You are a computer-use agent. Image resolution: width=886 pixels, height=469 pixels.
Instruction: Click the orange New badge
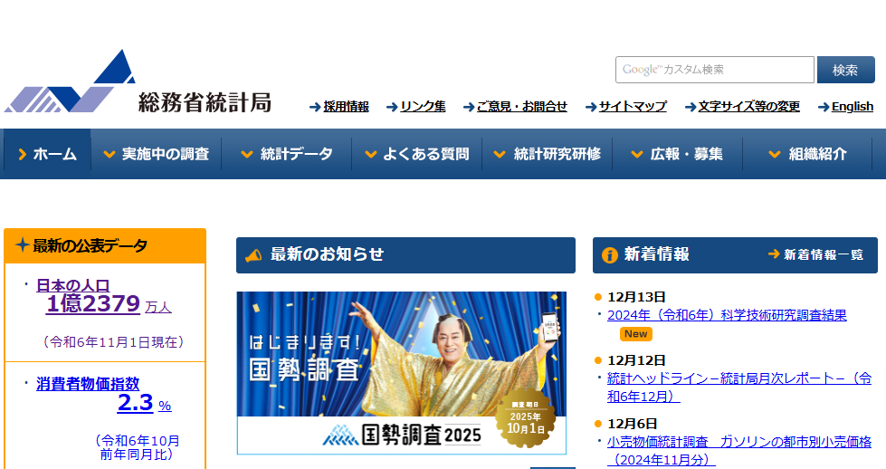[x=636, y=334]
